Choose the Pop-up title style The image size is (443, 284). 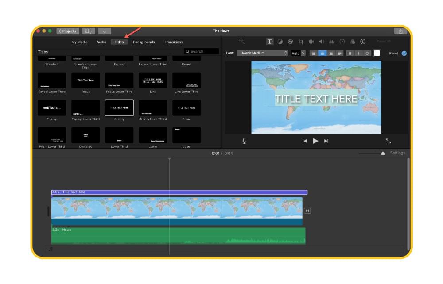pyautogui.click(x=52, y=108)
